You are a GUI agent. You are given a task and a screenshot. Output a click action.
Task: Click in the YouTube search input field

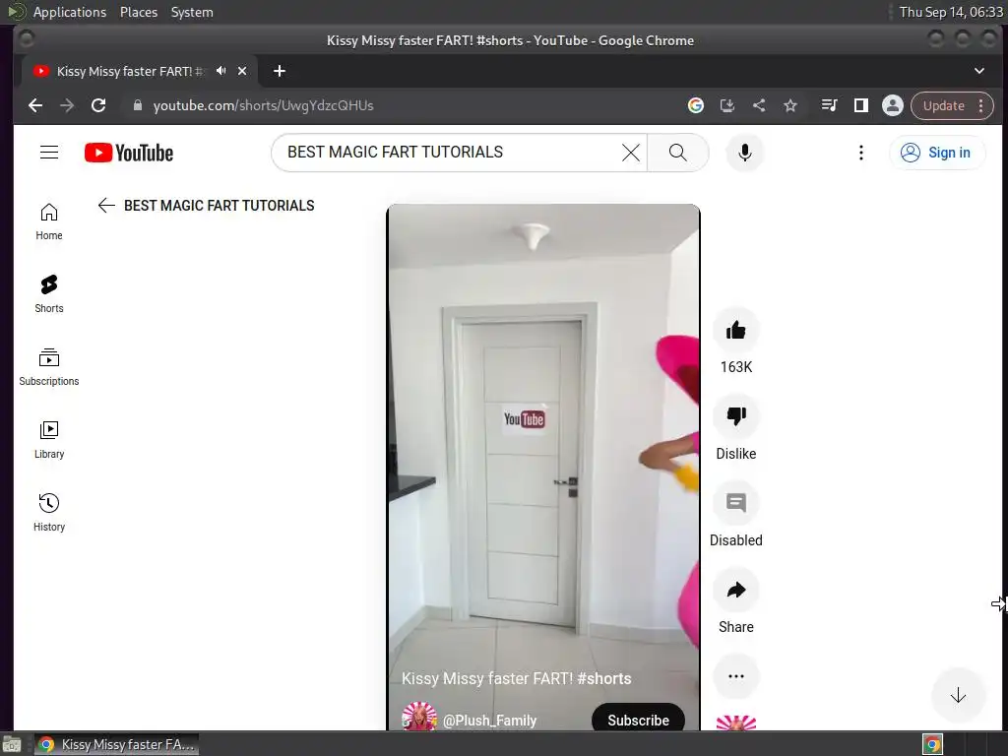click(x=450, y=153)
